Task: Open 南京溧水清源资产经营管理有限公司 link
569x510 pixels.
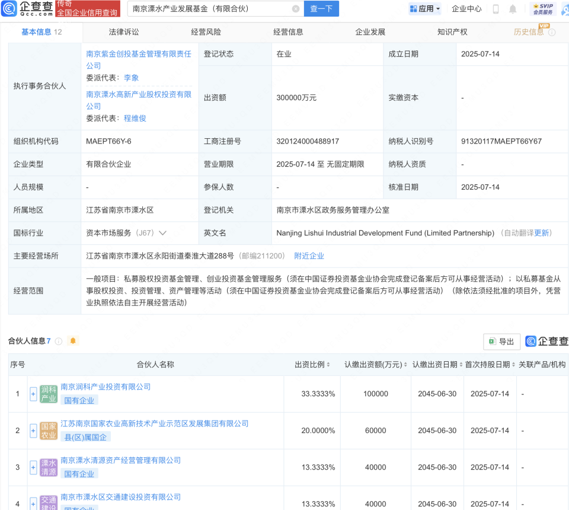Action: [120, 460]
